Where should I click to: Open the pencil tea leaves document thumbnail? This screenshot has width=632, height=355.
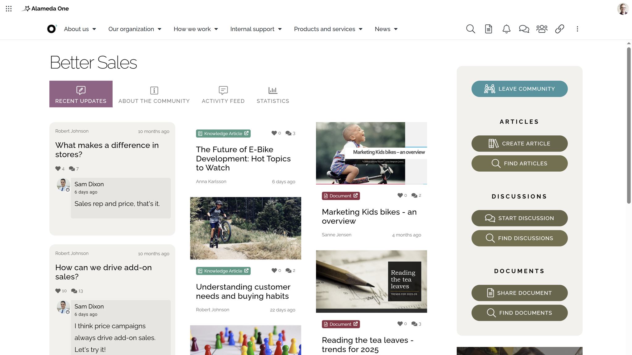click(x=372, y=281)
